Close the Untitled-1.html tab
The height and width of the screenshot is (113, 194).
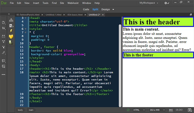coord(64,15)
